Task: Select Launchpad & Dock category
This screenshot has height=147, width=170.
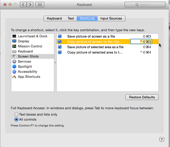Action: (x=33, y=36)
